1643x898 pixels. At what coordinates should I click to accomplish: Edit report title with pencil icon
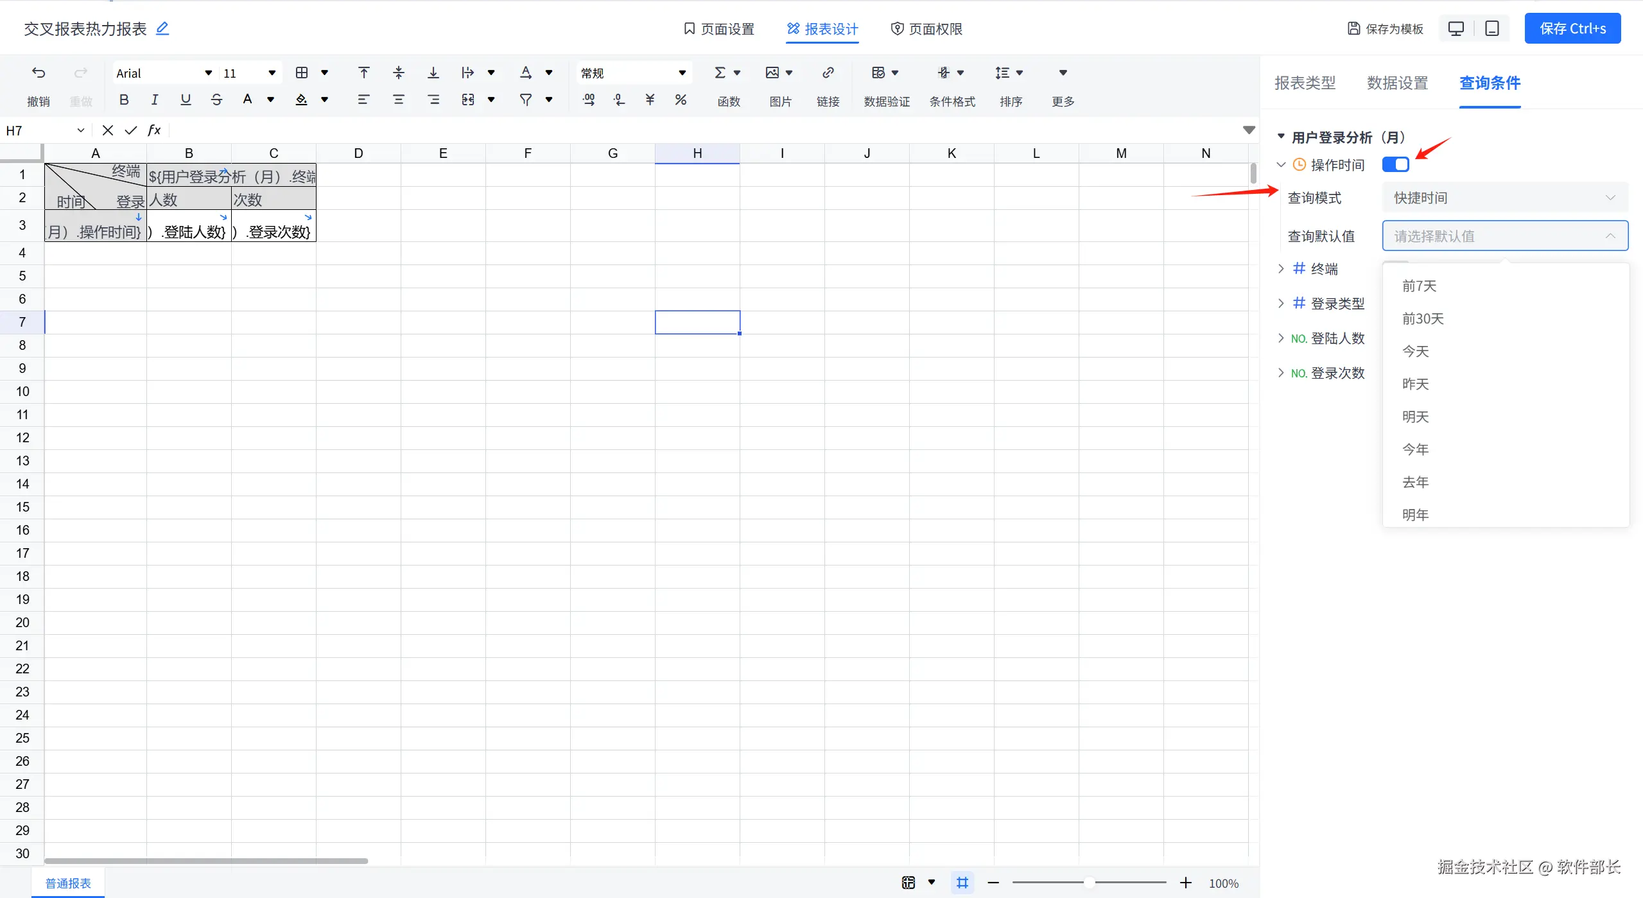162,28
